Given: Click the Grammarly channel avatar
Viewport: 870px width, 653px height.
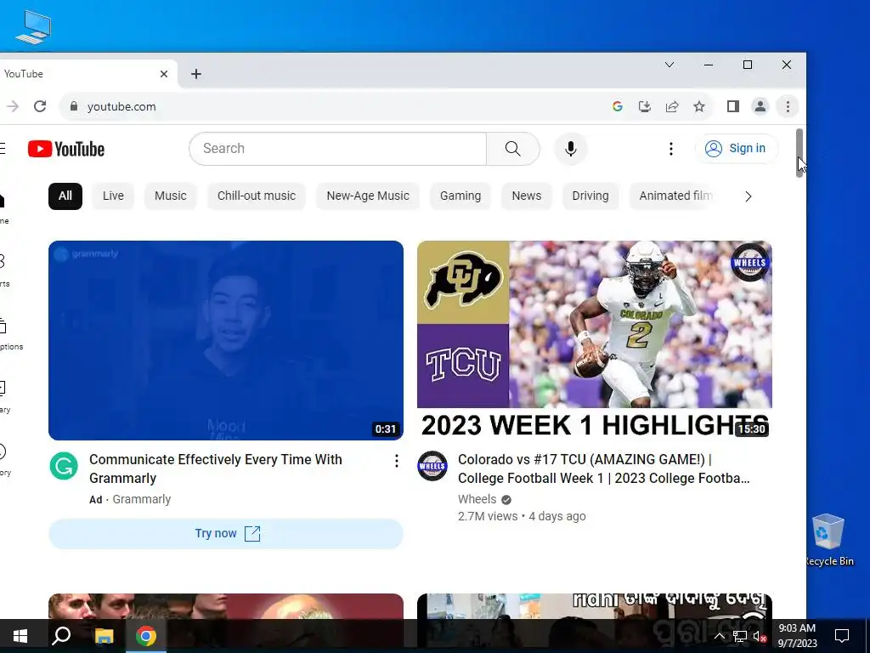Looking at the screenshot, I should [64, 465].
